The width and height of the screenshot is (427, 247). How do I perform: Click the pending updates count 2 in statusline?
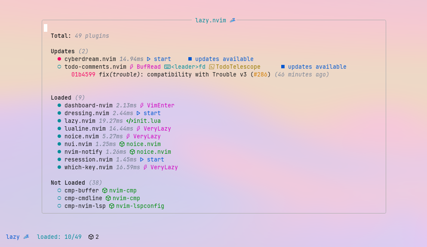pos(97,237)
